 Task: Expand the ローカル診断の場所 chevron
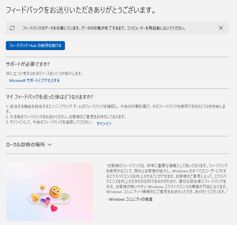[49, 145]
